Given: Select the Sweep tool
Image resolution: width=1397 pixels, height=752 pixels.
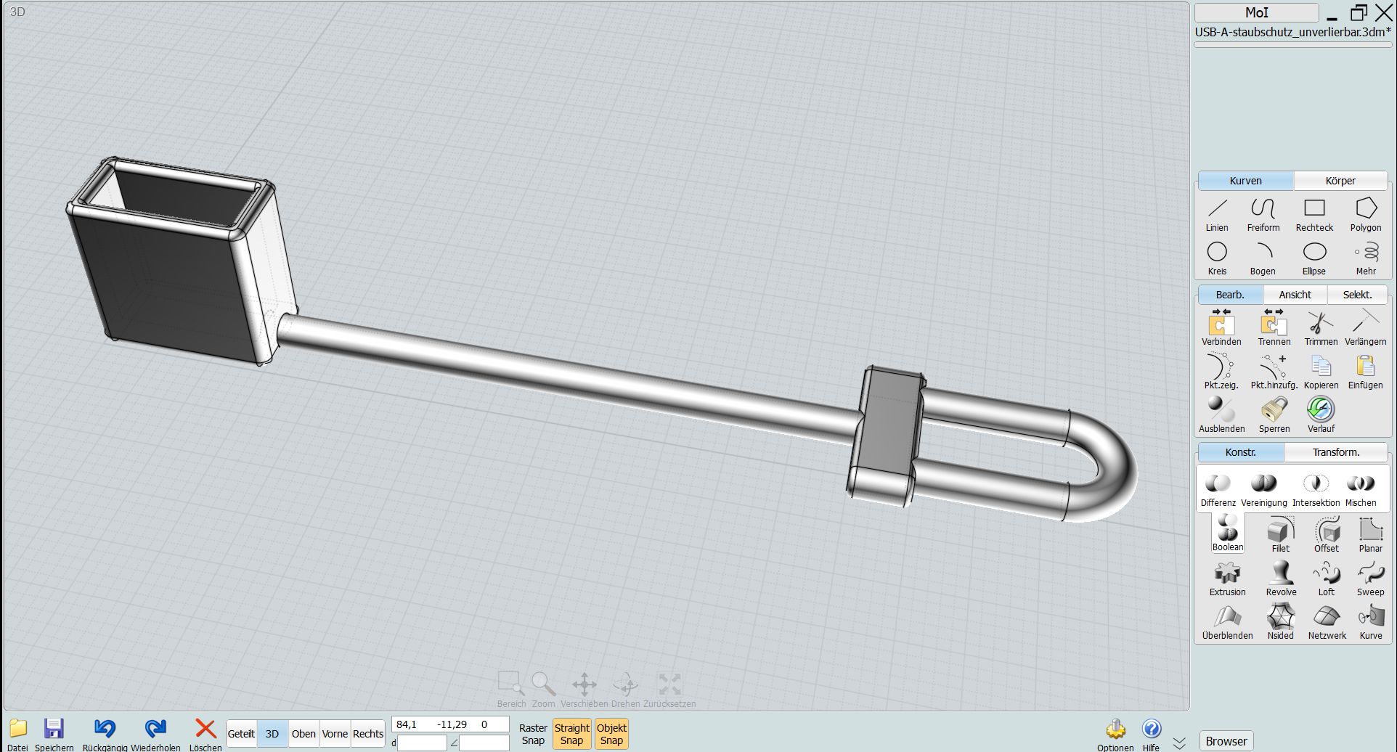Looking at the screenshot, I should (1371, 579).
